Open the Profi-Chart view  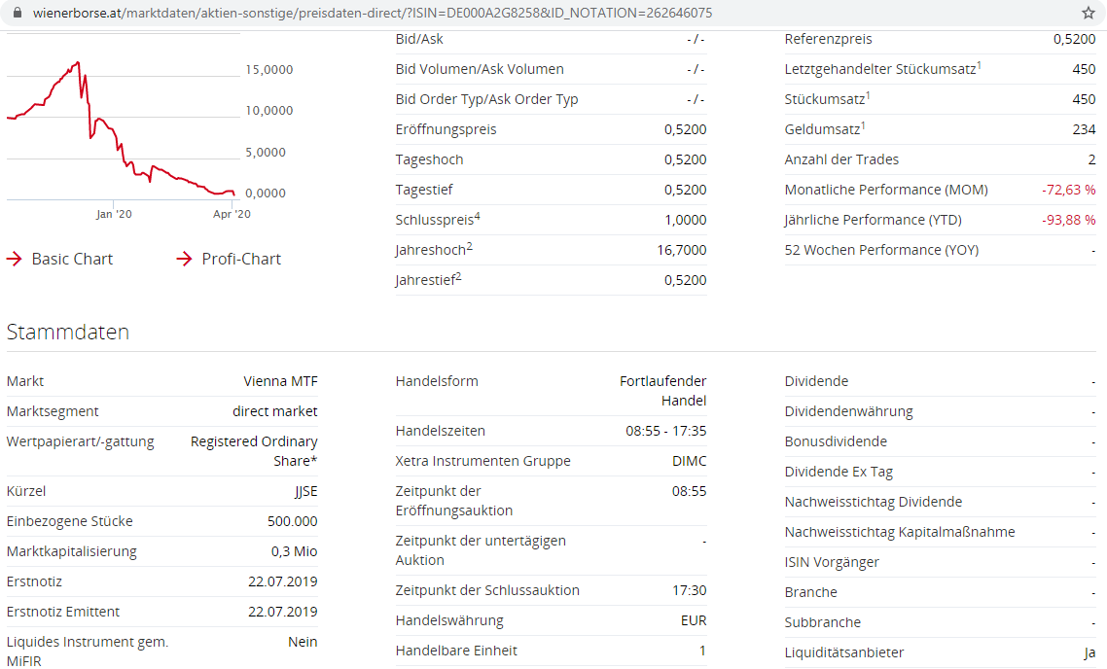[238, 259]
